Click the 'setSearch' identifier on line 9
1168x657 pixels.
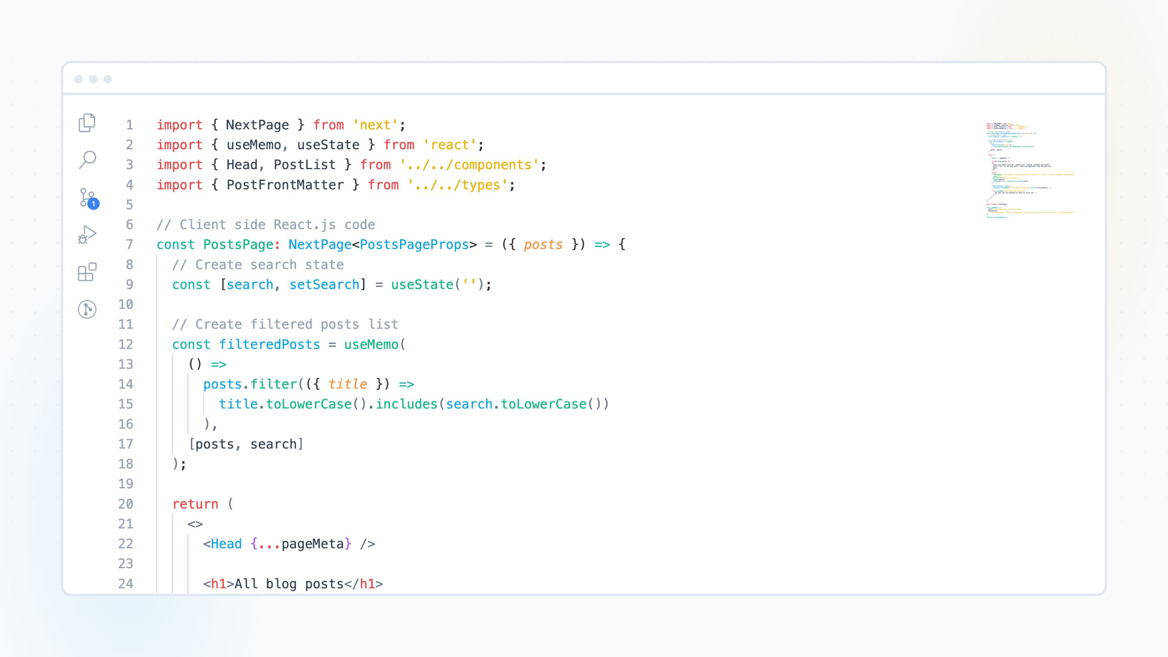click(324, 285)
